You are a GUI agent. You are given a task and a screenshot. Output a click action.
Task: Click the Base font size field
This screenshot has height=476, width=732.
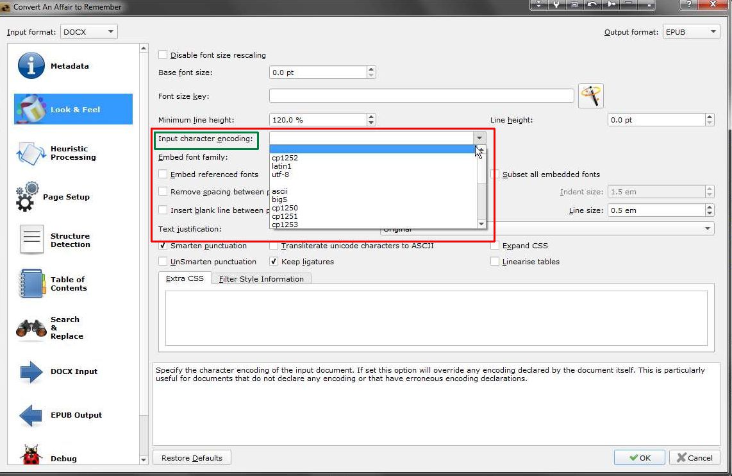(x=318, y=72)
